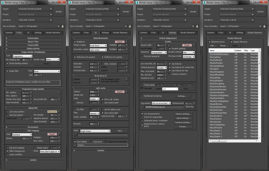Switch to GI tab in the Render Elements window
This screenshot has height=171, width=269.
coord(230,32)
